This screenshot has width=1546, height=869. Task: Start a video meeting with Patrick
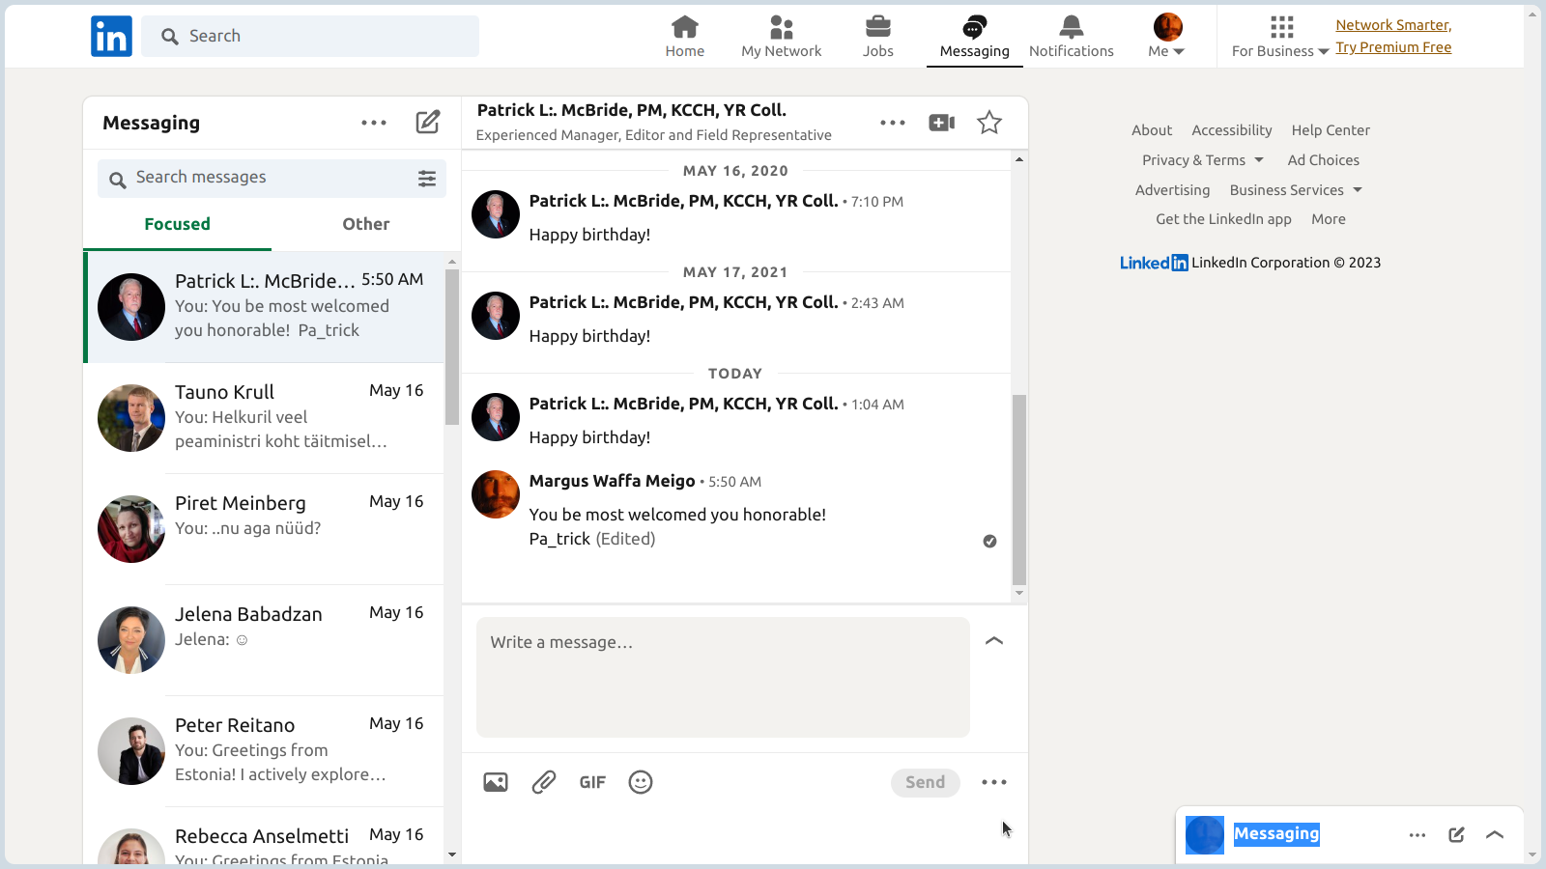pyautogui.click(x=942, y=123)
